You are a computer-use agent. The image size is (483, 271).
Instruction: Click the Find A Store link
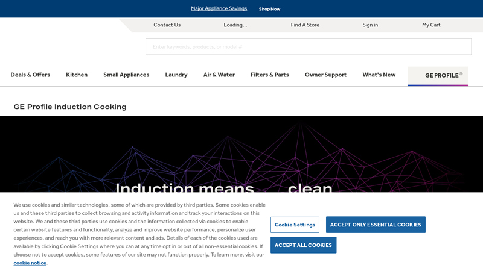click(305, 25)
